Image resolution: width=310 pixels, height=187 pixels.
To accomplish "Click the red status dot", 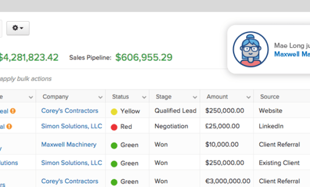I will pyautogui.click(x=114, y=127).
